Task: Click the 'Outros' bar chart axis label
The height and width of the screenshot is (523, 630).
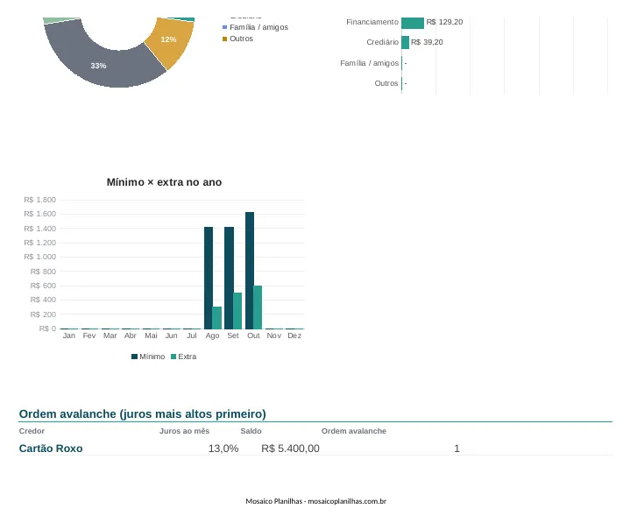Action: coord(386,83)
